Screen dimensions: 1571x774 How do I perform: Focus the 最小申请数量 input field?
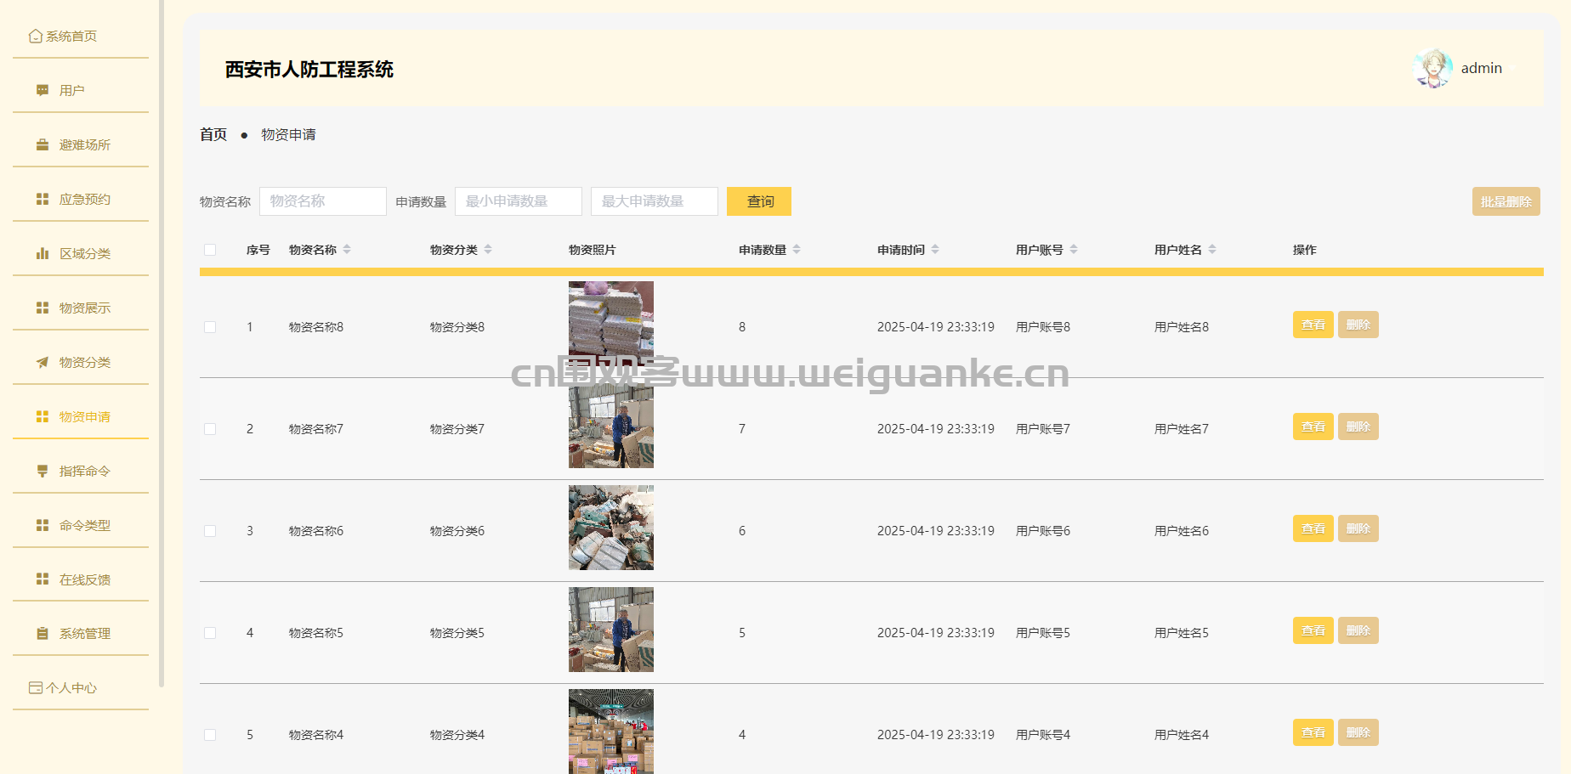[x=518, y=201]
